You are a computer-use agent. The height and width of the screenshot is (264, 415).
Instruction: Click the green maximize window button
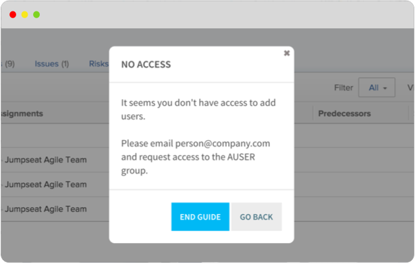pos(36,15)
